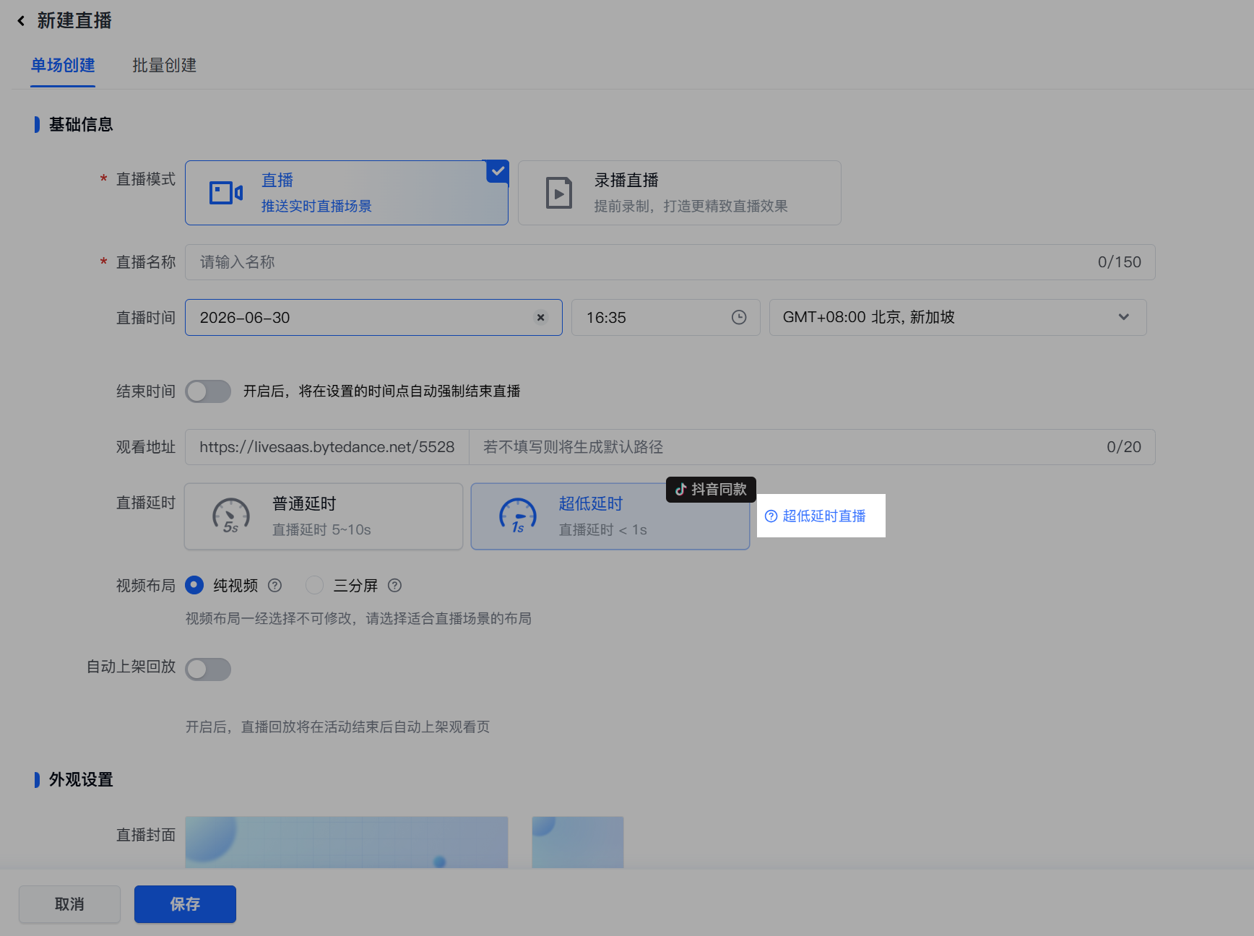Screen dimensions: 1254x936
Task: Click the wide 直播封面 cover thumbnail
Action: 347,842
